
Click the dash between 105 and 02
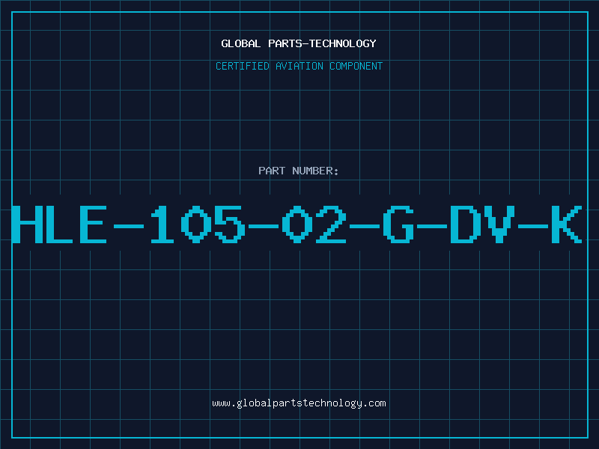(x=264, y=227)
